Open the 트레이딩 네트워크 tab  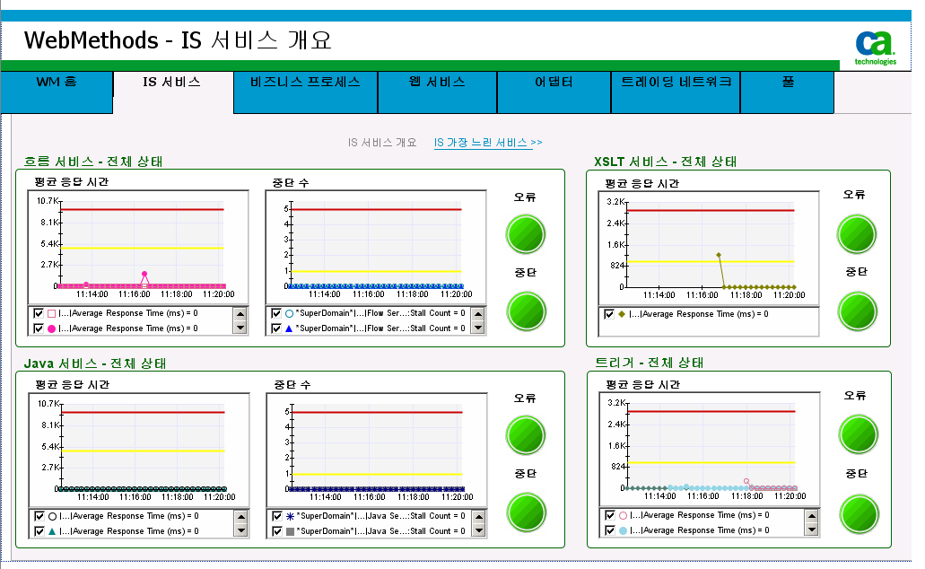(676, 92)
